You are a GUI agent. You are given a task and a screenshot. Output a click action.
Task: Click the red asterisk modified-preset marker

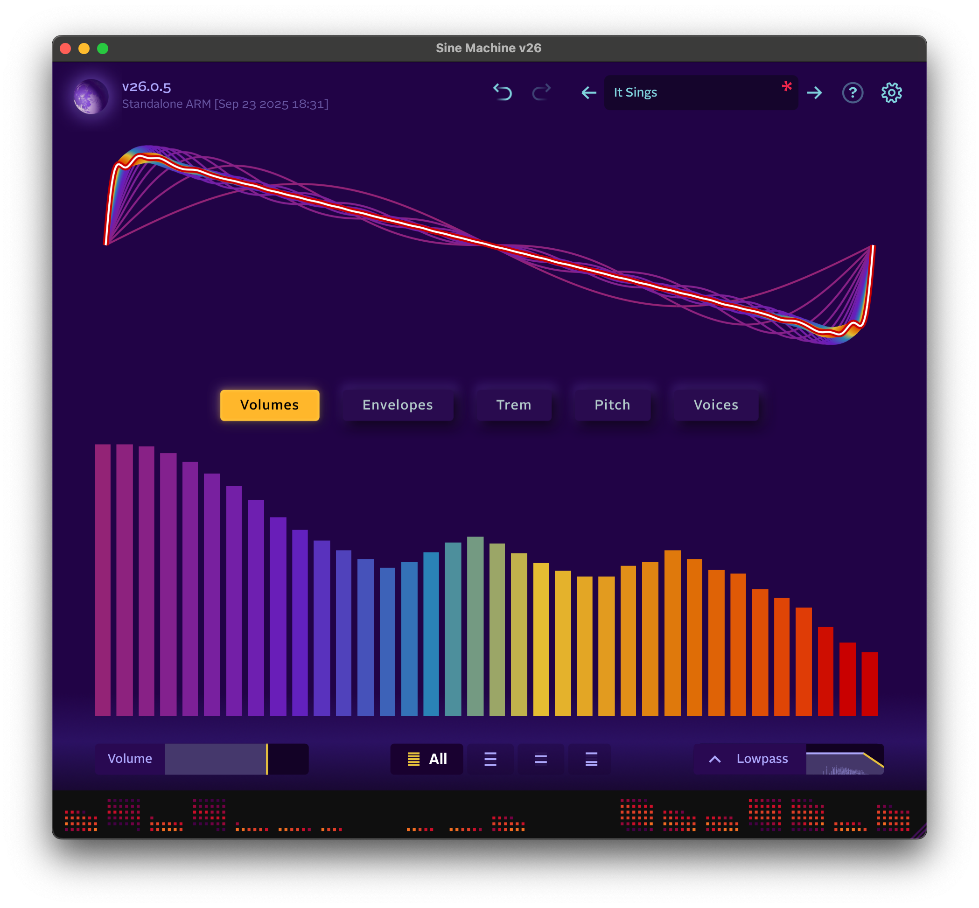(x=786, y=87)
